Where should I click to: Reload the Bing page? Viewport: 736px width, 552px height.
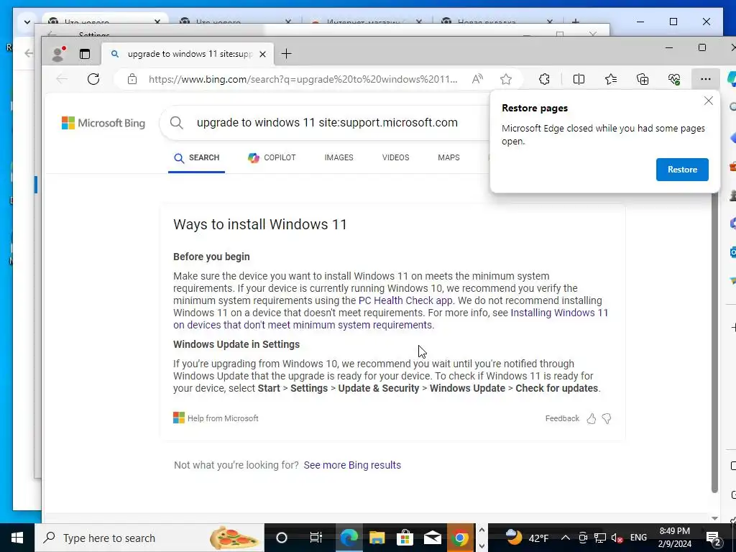[x=93, y=79]
